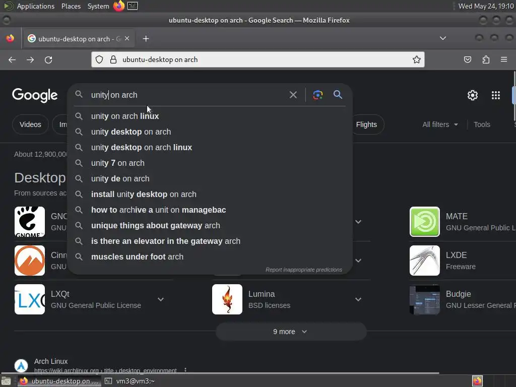The width and height of the screenshot is (516, 387).
Task: Reload the current page
Action: 48,59
